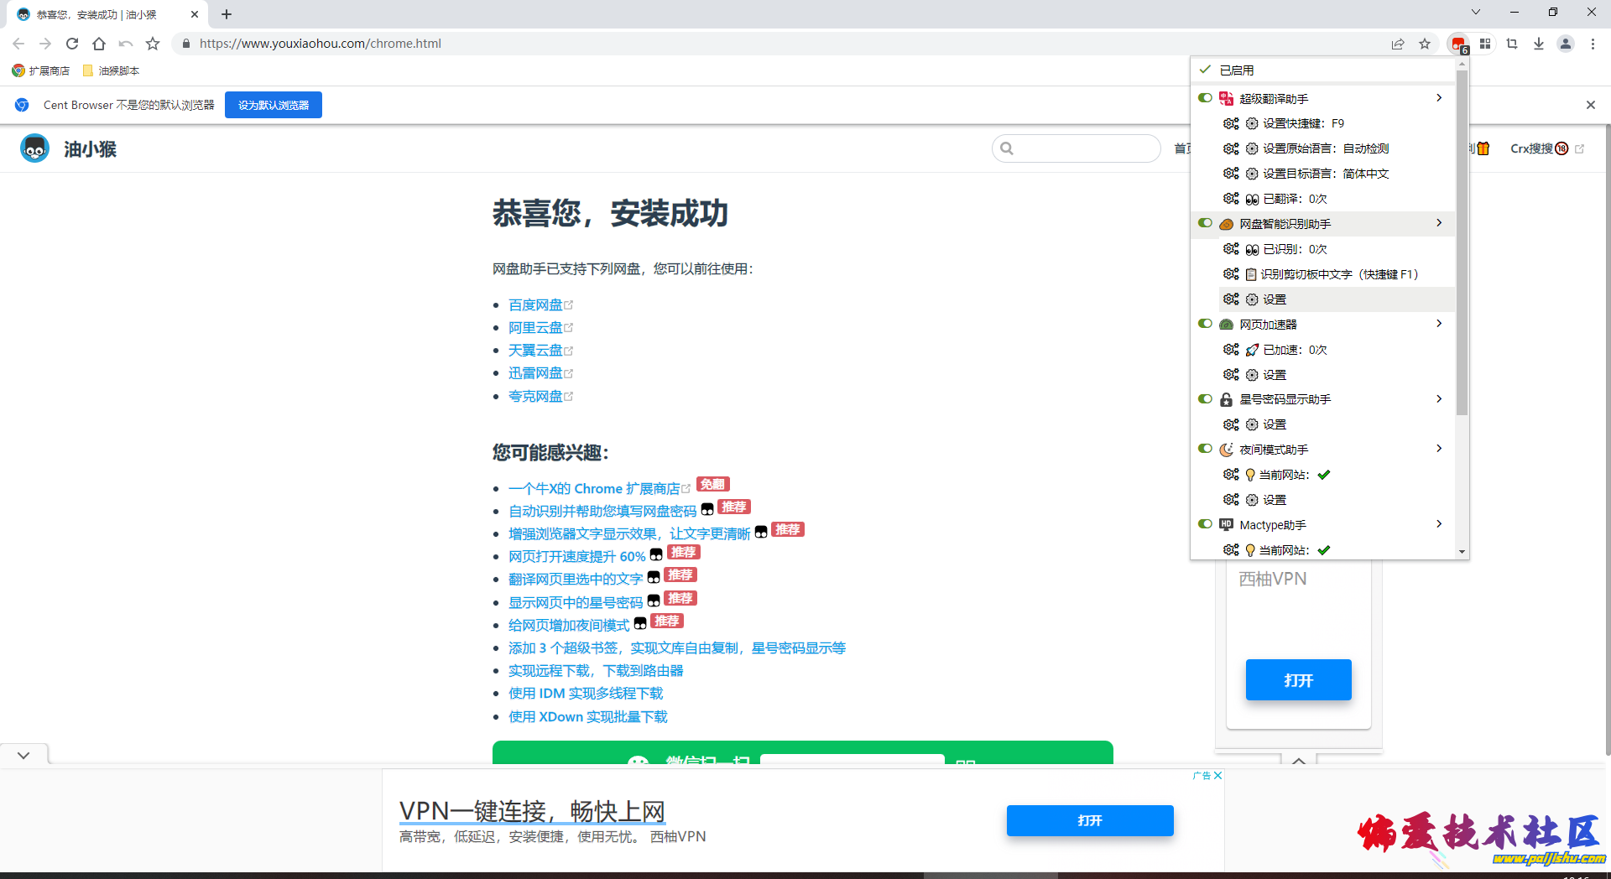Screen dimensions: 1611x879
Task: Turn off the 网页加速器 toggle
Action: pyautogui.click(x=1206, y=323)
